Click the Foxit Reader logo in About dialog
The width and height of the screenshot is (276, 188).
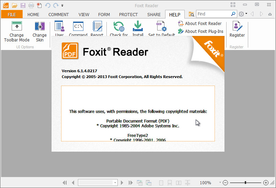click(70, 51)
